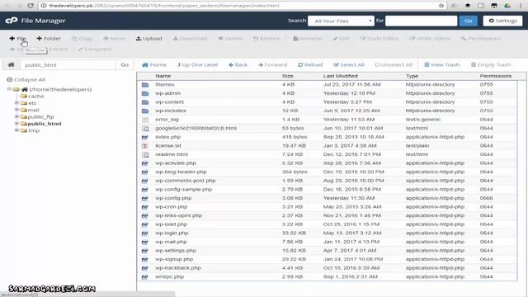
Task: Click the search text field
Action: pos(421,21)
